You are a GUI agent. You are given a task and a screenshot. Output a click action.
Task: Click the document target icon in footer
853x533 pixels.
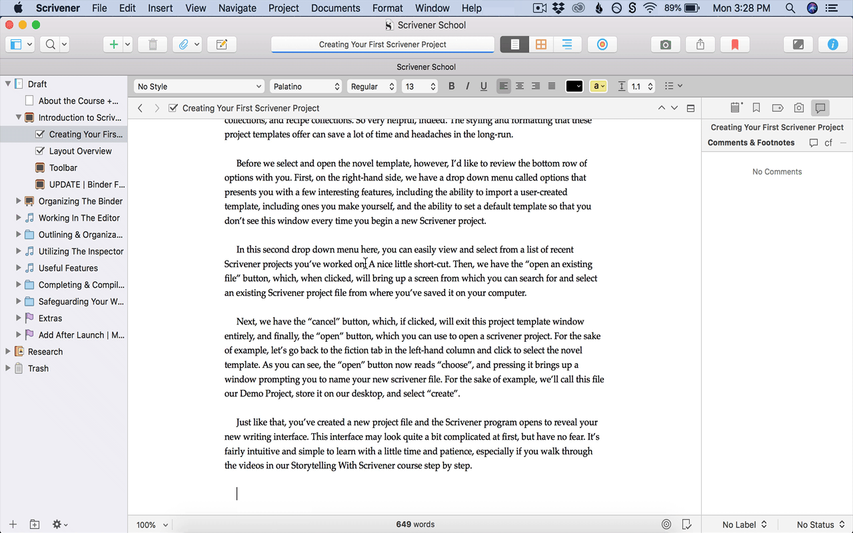(x=666, y=524)
